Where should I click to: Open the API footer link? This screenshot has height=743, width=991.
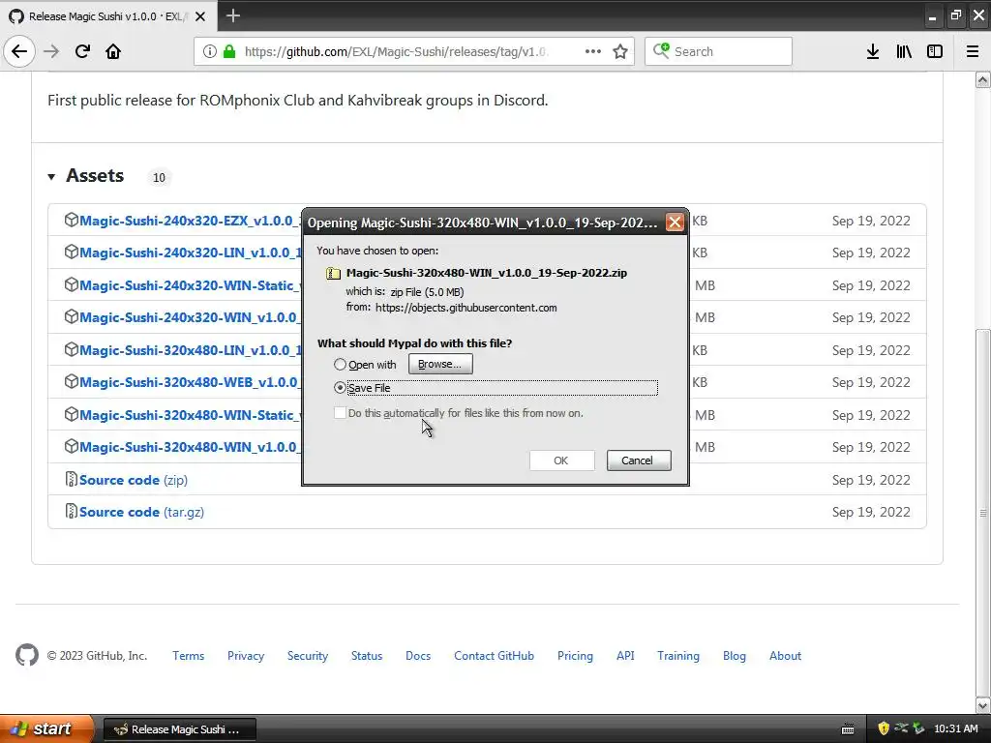point(625,656)
